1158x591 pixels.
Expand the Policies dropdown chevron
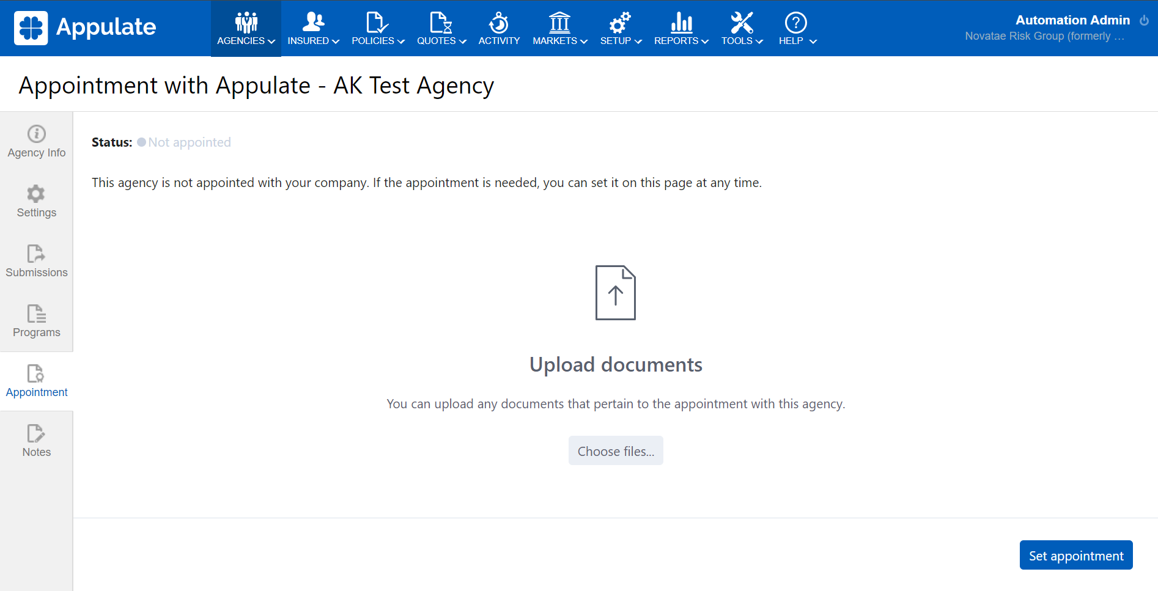[x=401, y=42]
